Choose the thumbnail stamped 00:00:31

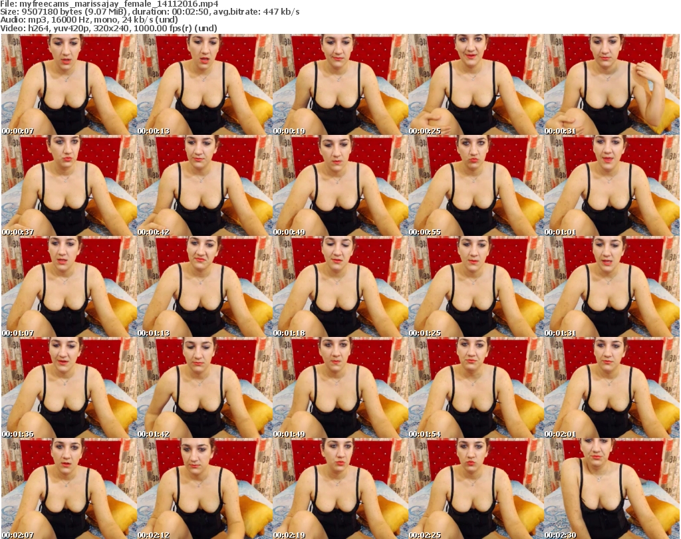(x=612, y=84)
